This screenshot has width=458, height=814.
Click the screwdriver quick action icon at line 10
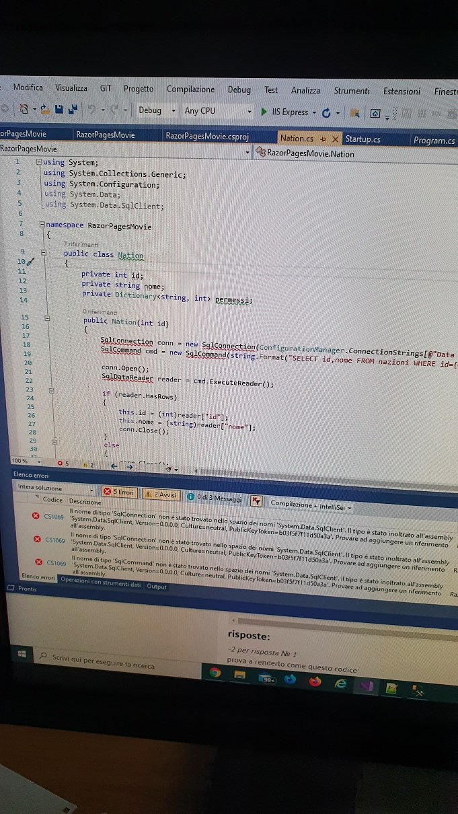30,261
